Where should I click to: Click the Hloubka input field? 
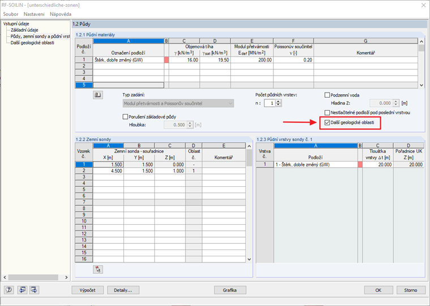[x=175, y=125]
